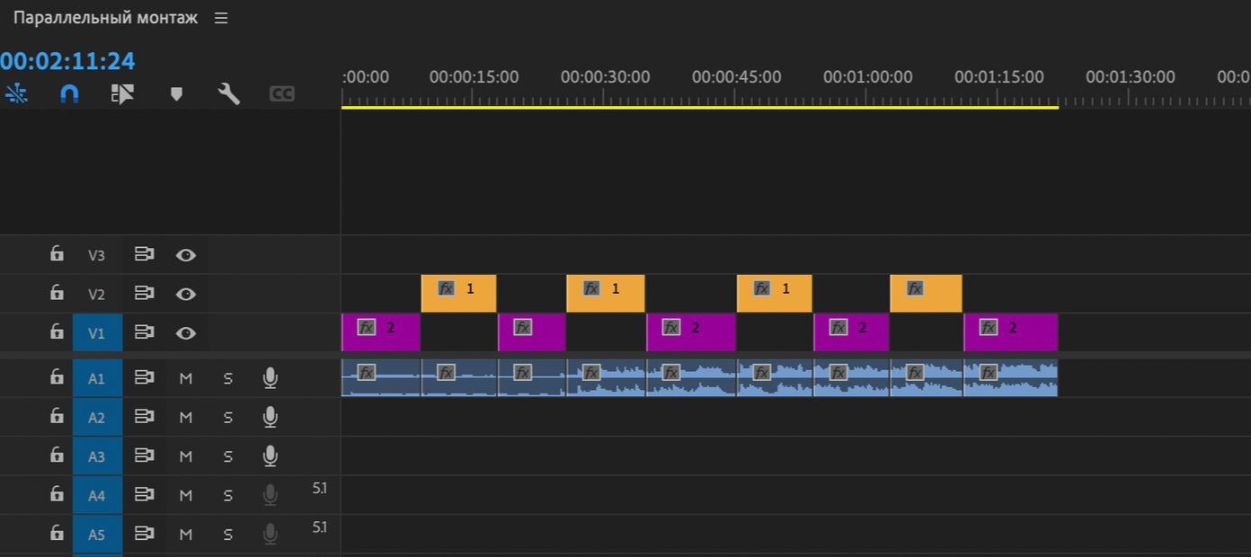The height and width of the screenshot is (557, 1251).
Task: Toggle insert sequences as nests option
Action: pyautogui.click(x=16, y=93)
